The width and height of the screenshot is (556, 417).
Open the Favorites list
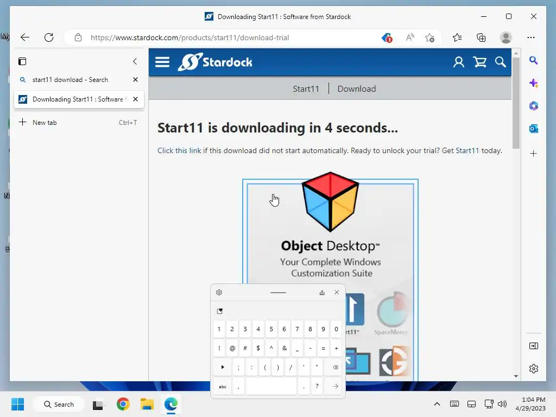coord(457,37)
